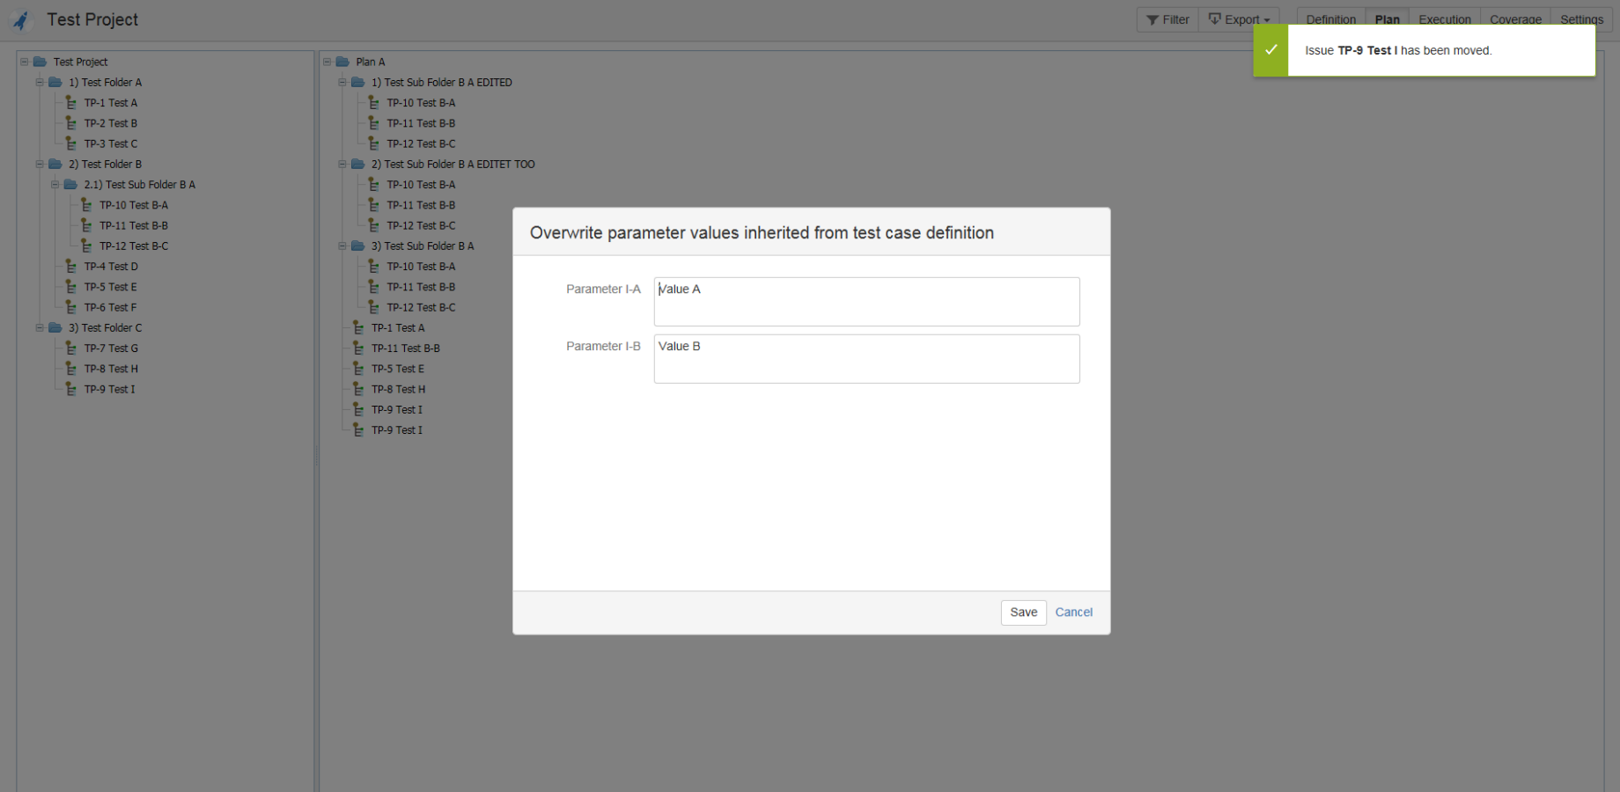Click folder icon of 2) Test Sub Folder B A EDITET TOO
The height and width of the screenshot is (792, 1620).
coord(358,164)
